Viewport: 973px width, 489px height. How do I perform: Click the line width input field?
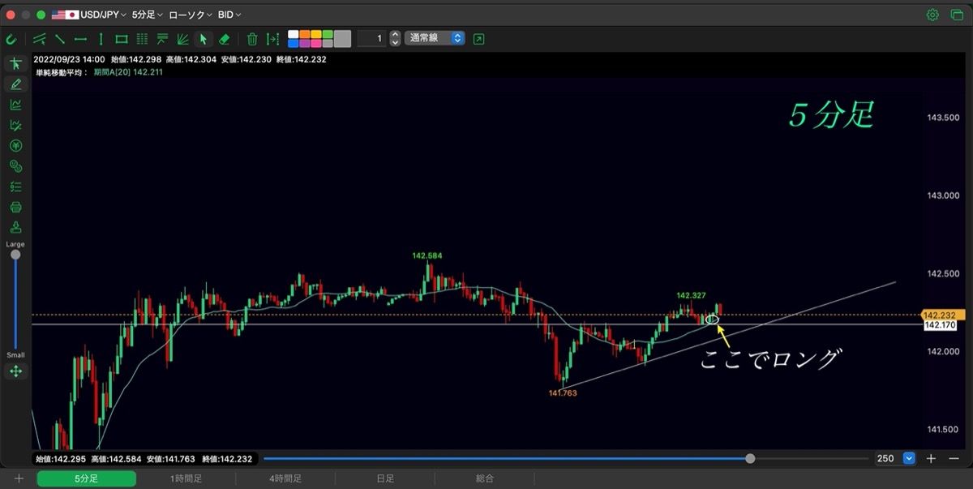coord(372,39)
